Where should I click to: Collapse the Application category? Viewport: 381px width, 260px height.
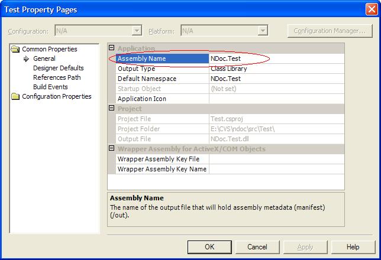(x=112, y=48)
